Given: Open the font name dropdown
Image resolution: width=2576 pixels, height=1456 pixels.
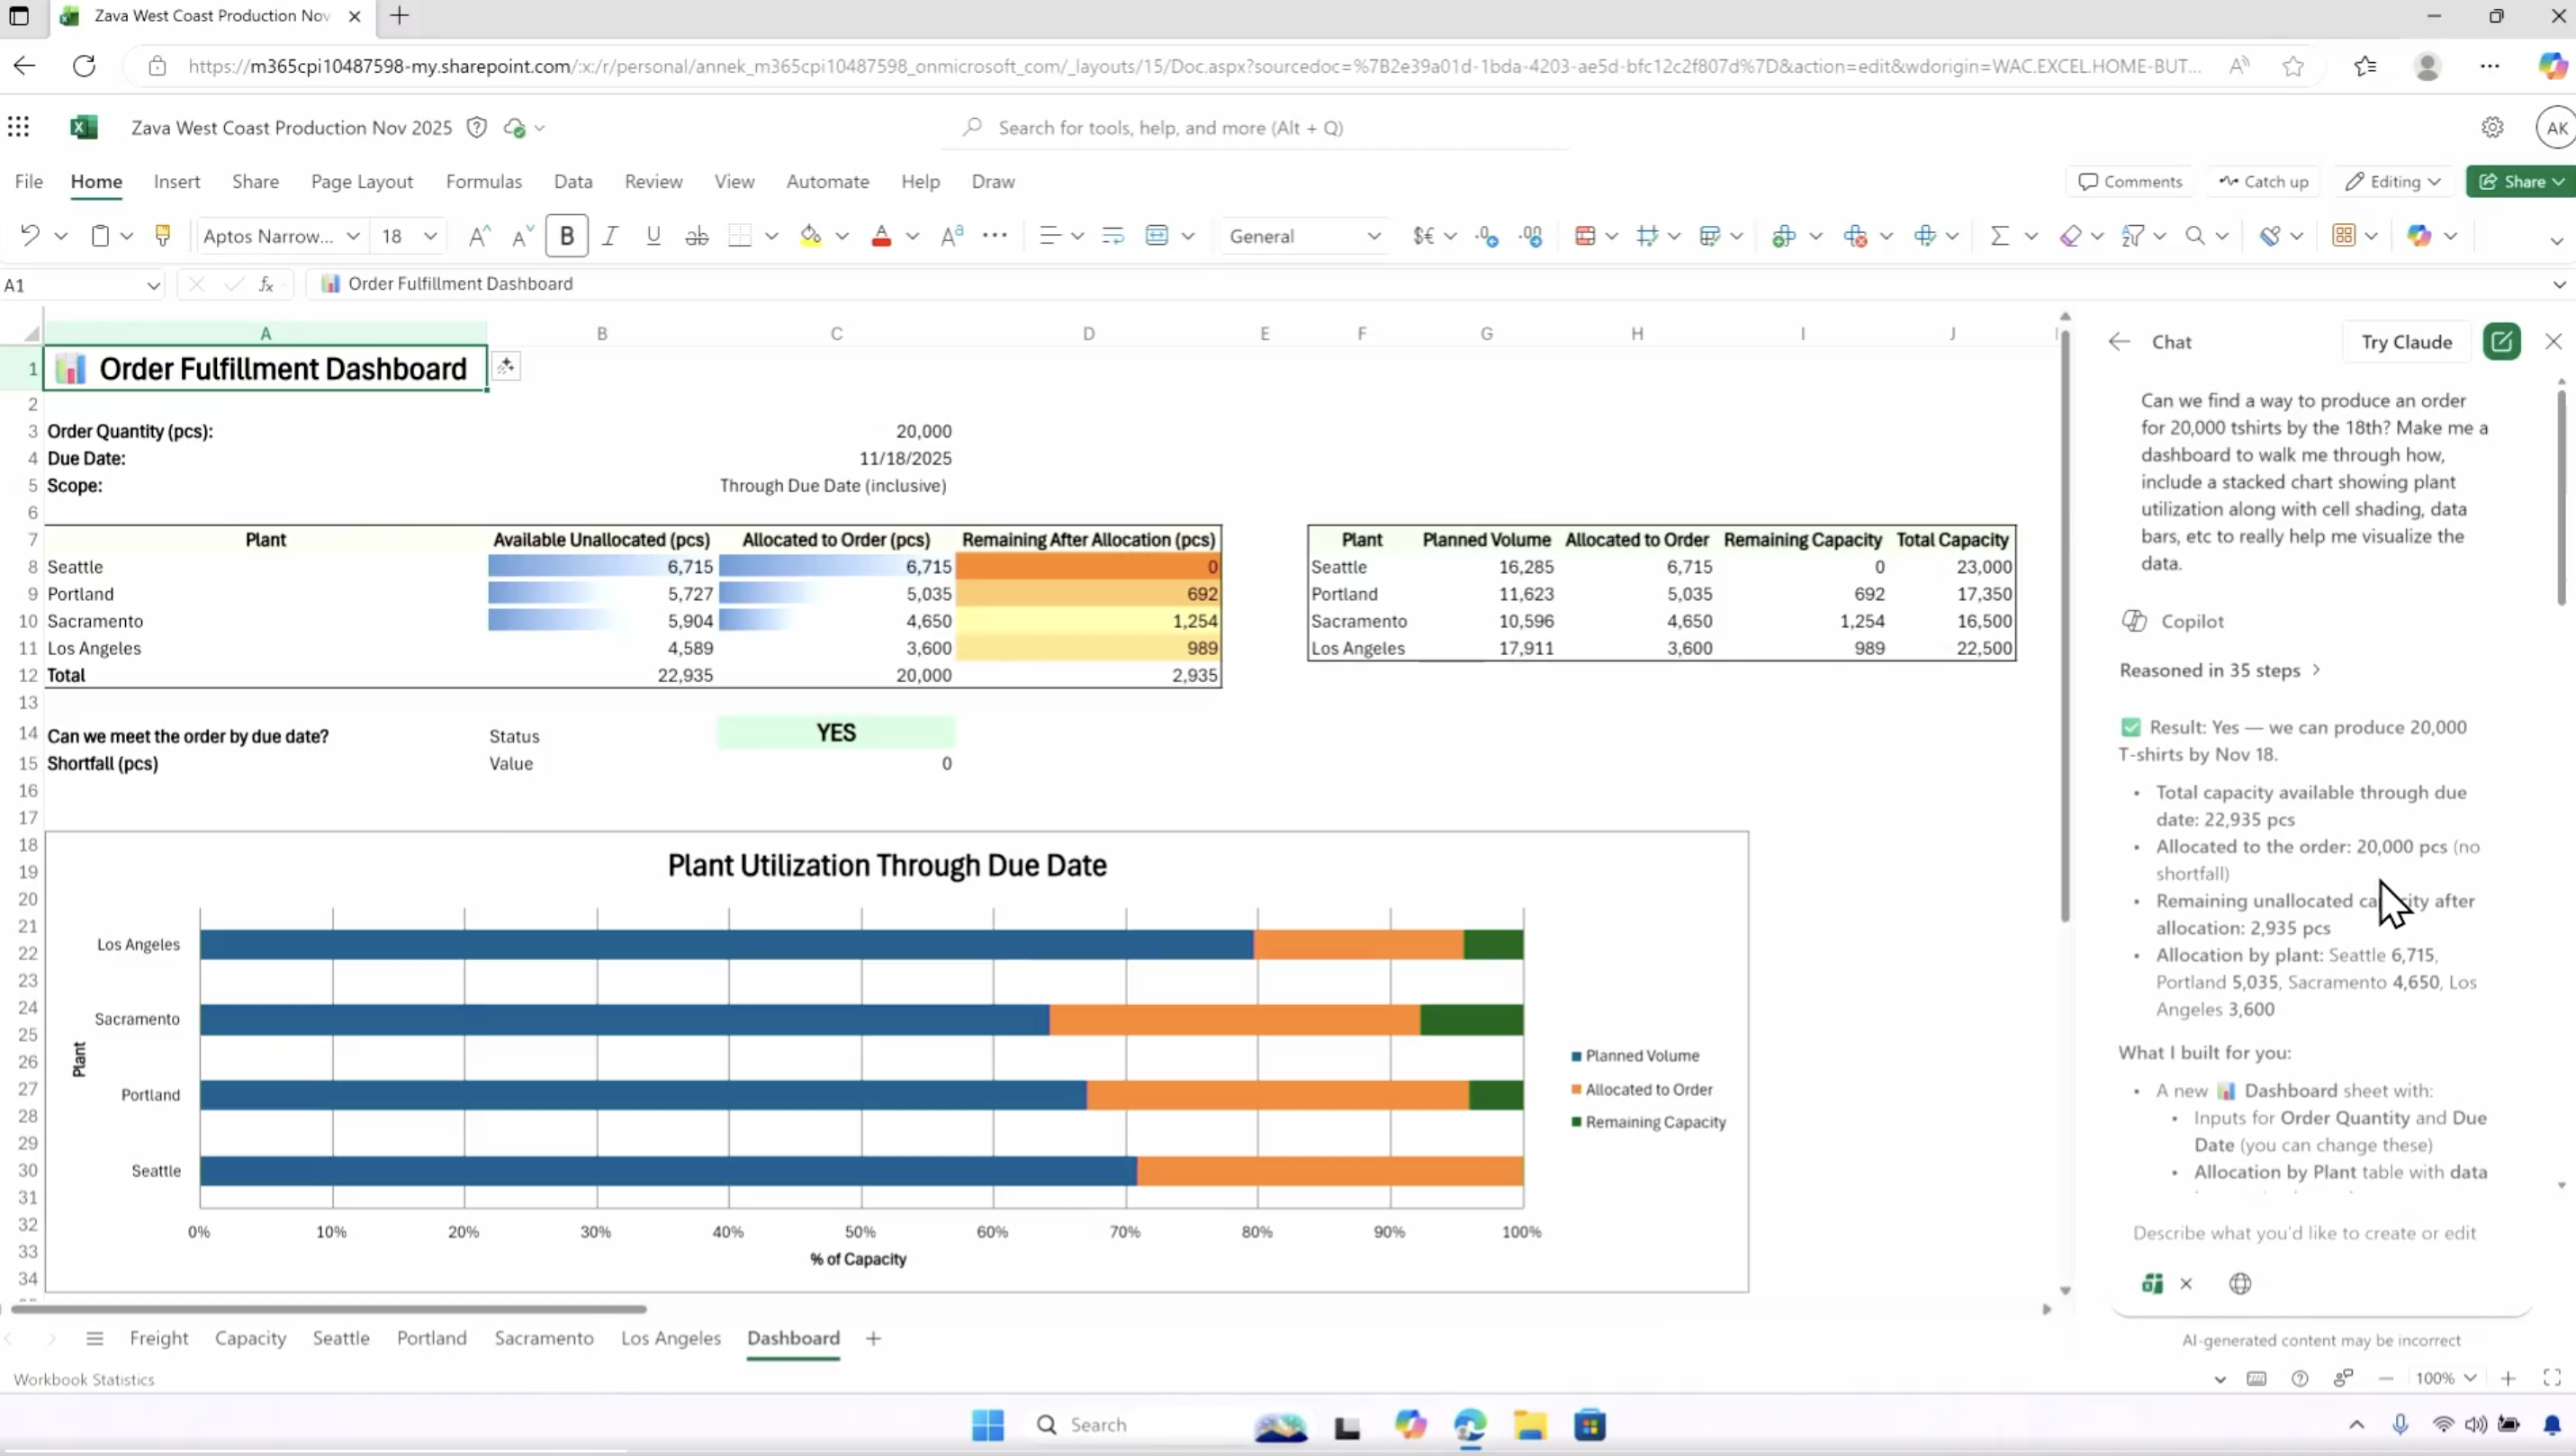Looking at the screenshot, I should 352,236.
